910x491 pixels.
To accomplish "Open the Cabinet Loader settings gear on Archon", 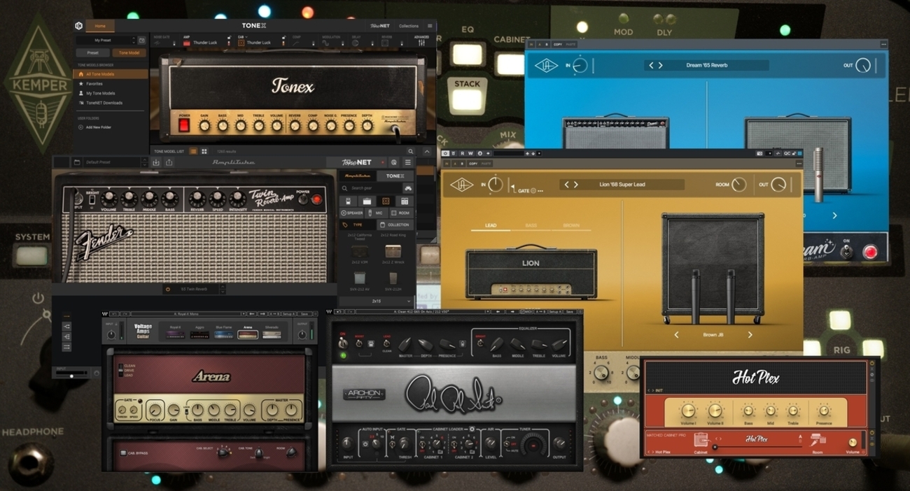I will 472,429.
